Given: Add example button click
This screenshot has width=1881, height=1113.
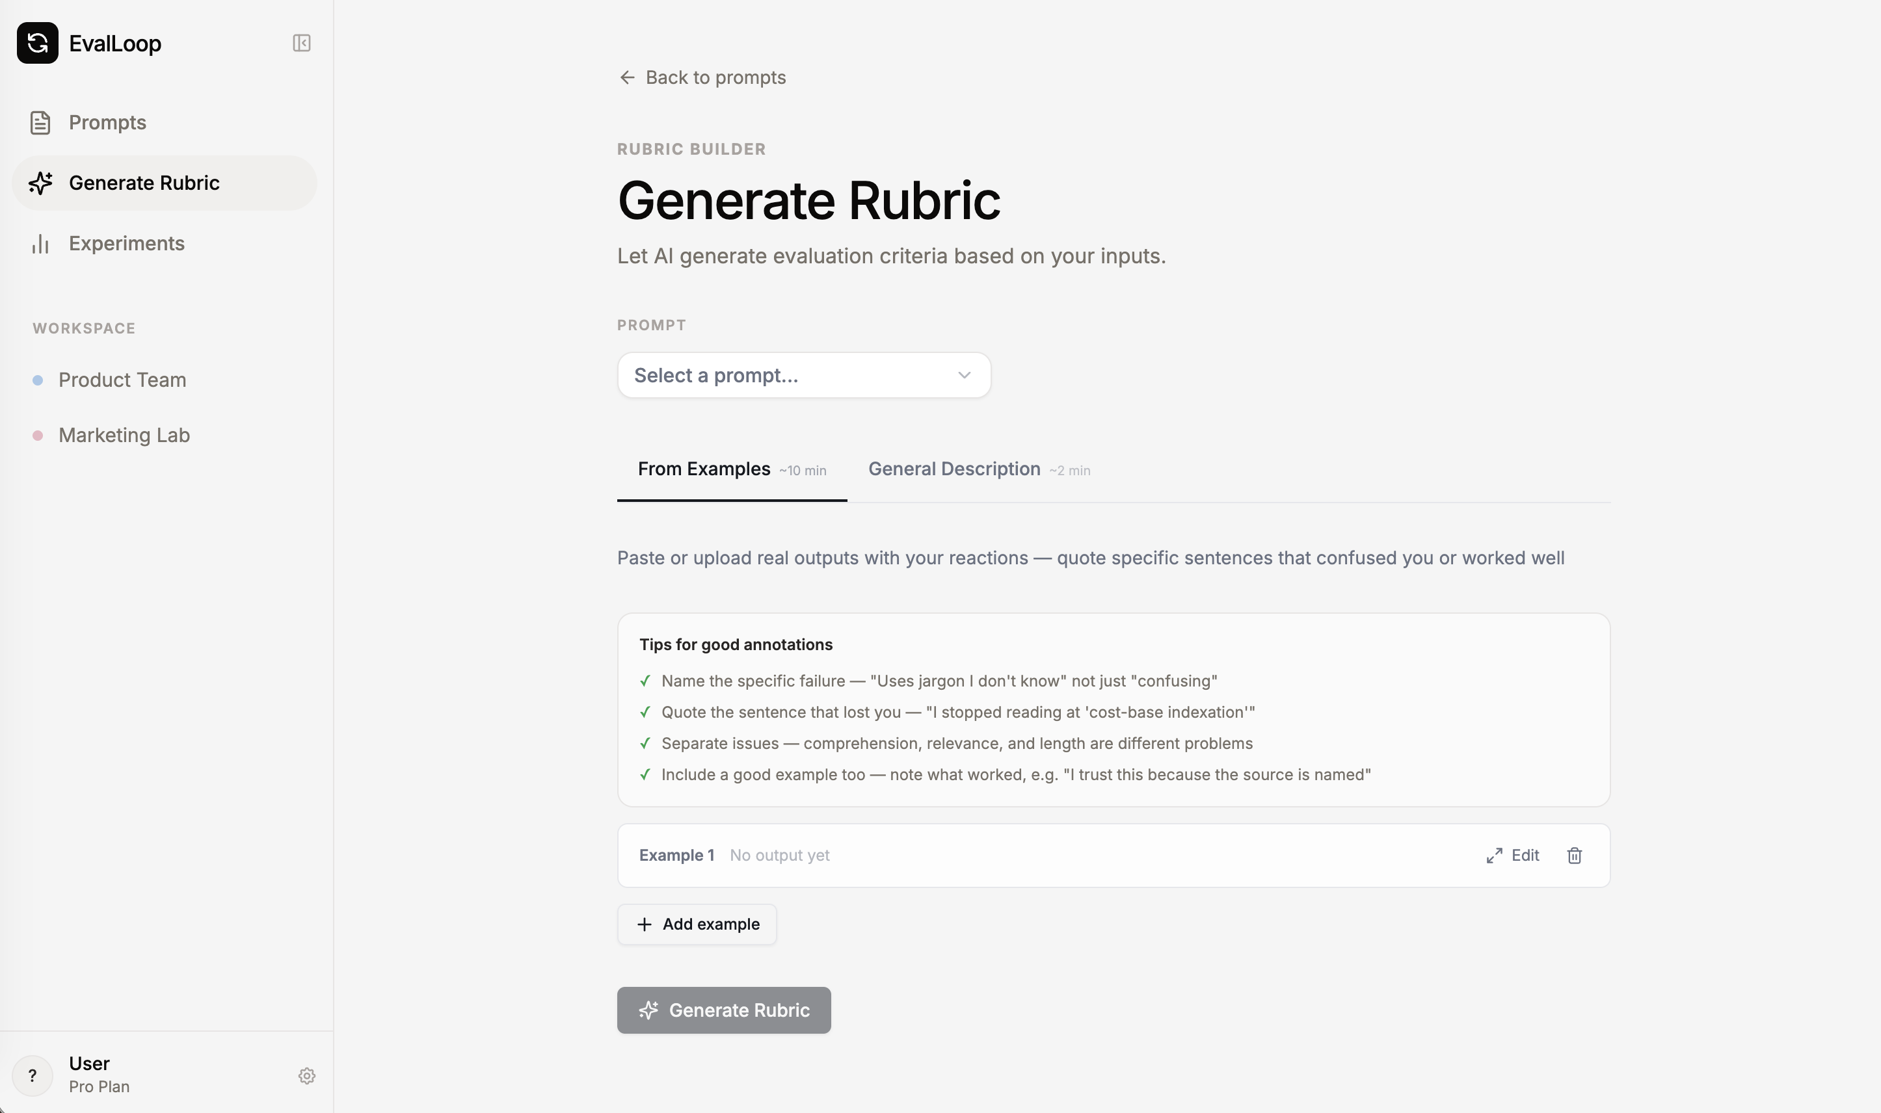Looking at the screenshot, I should click(x=697, y=924).
